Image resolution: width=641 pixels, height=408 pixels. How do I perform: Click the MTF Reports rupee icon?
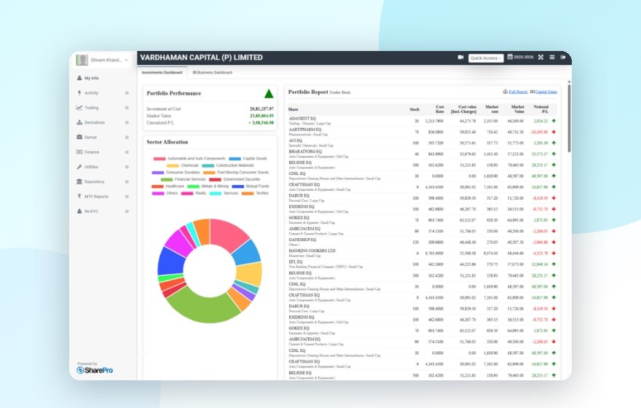click(79, 196)
